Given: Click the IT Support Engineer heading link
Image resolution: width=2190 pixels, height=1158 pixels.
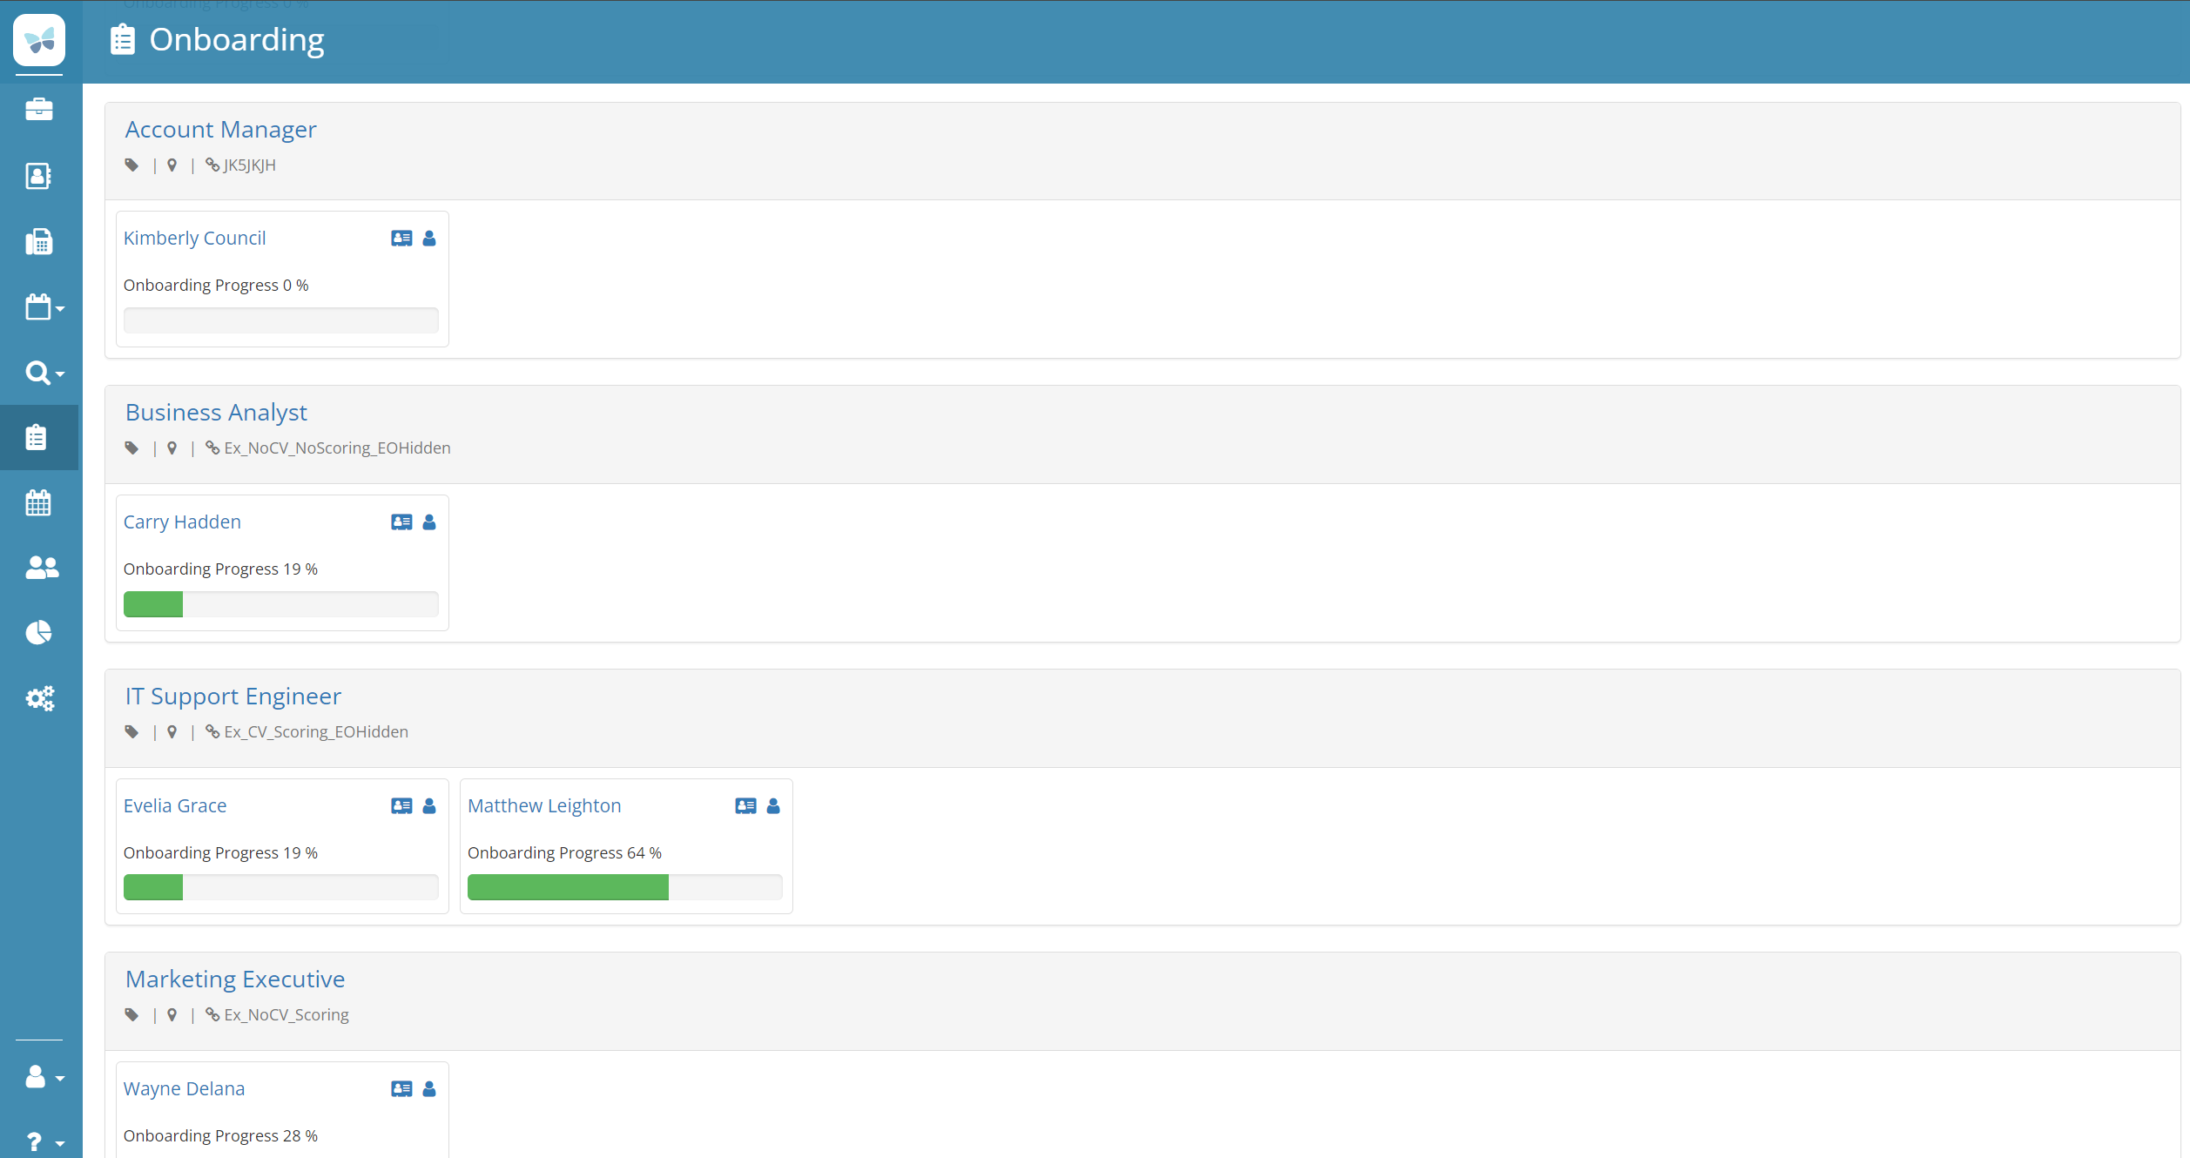Looking at the screenshot, I should tap(232, 696).
